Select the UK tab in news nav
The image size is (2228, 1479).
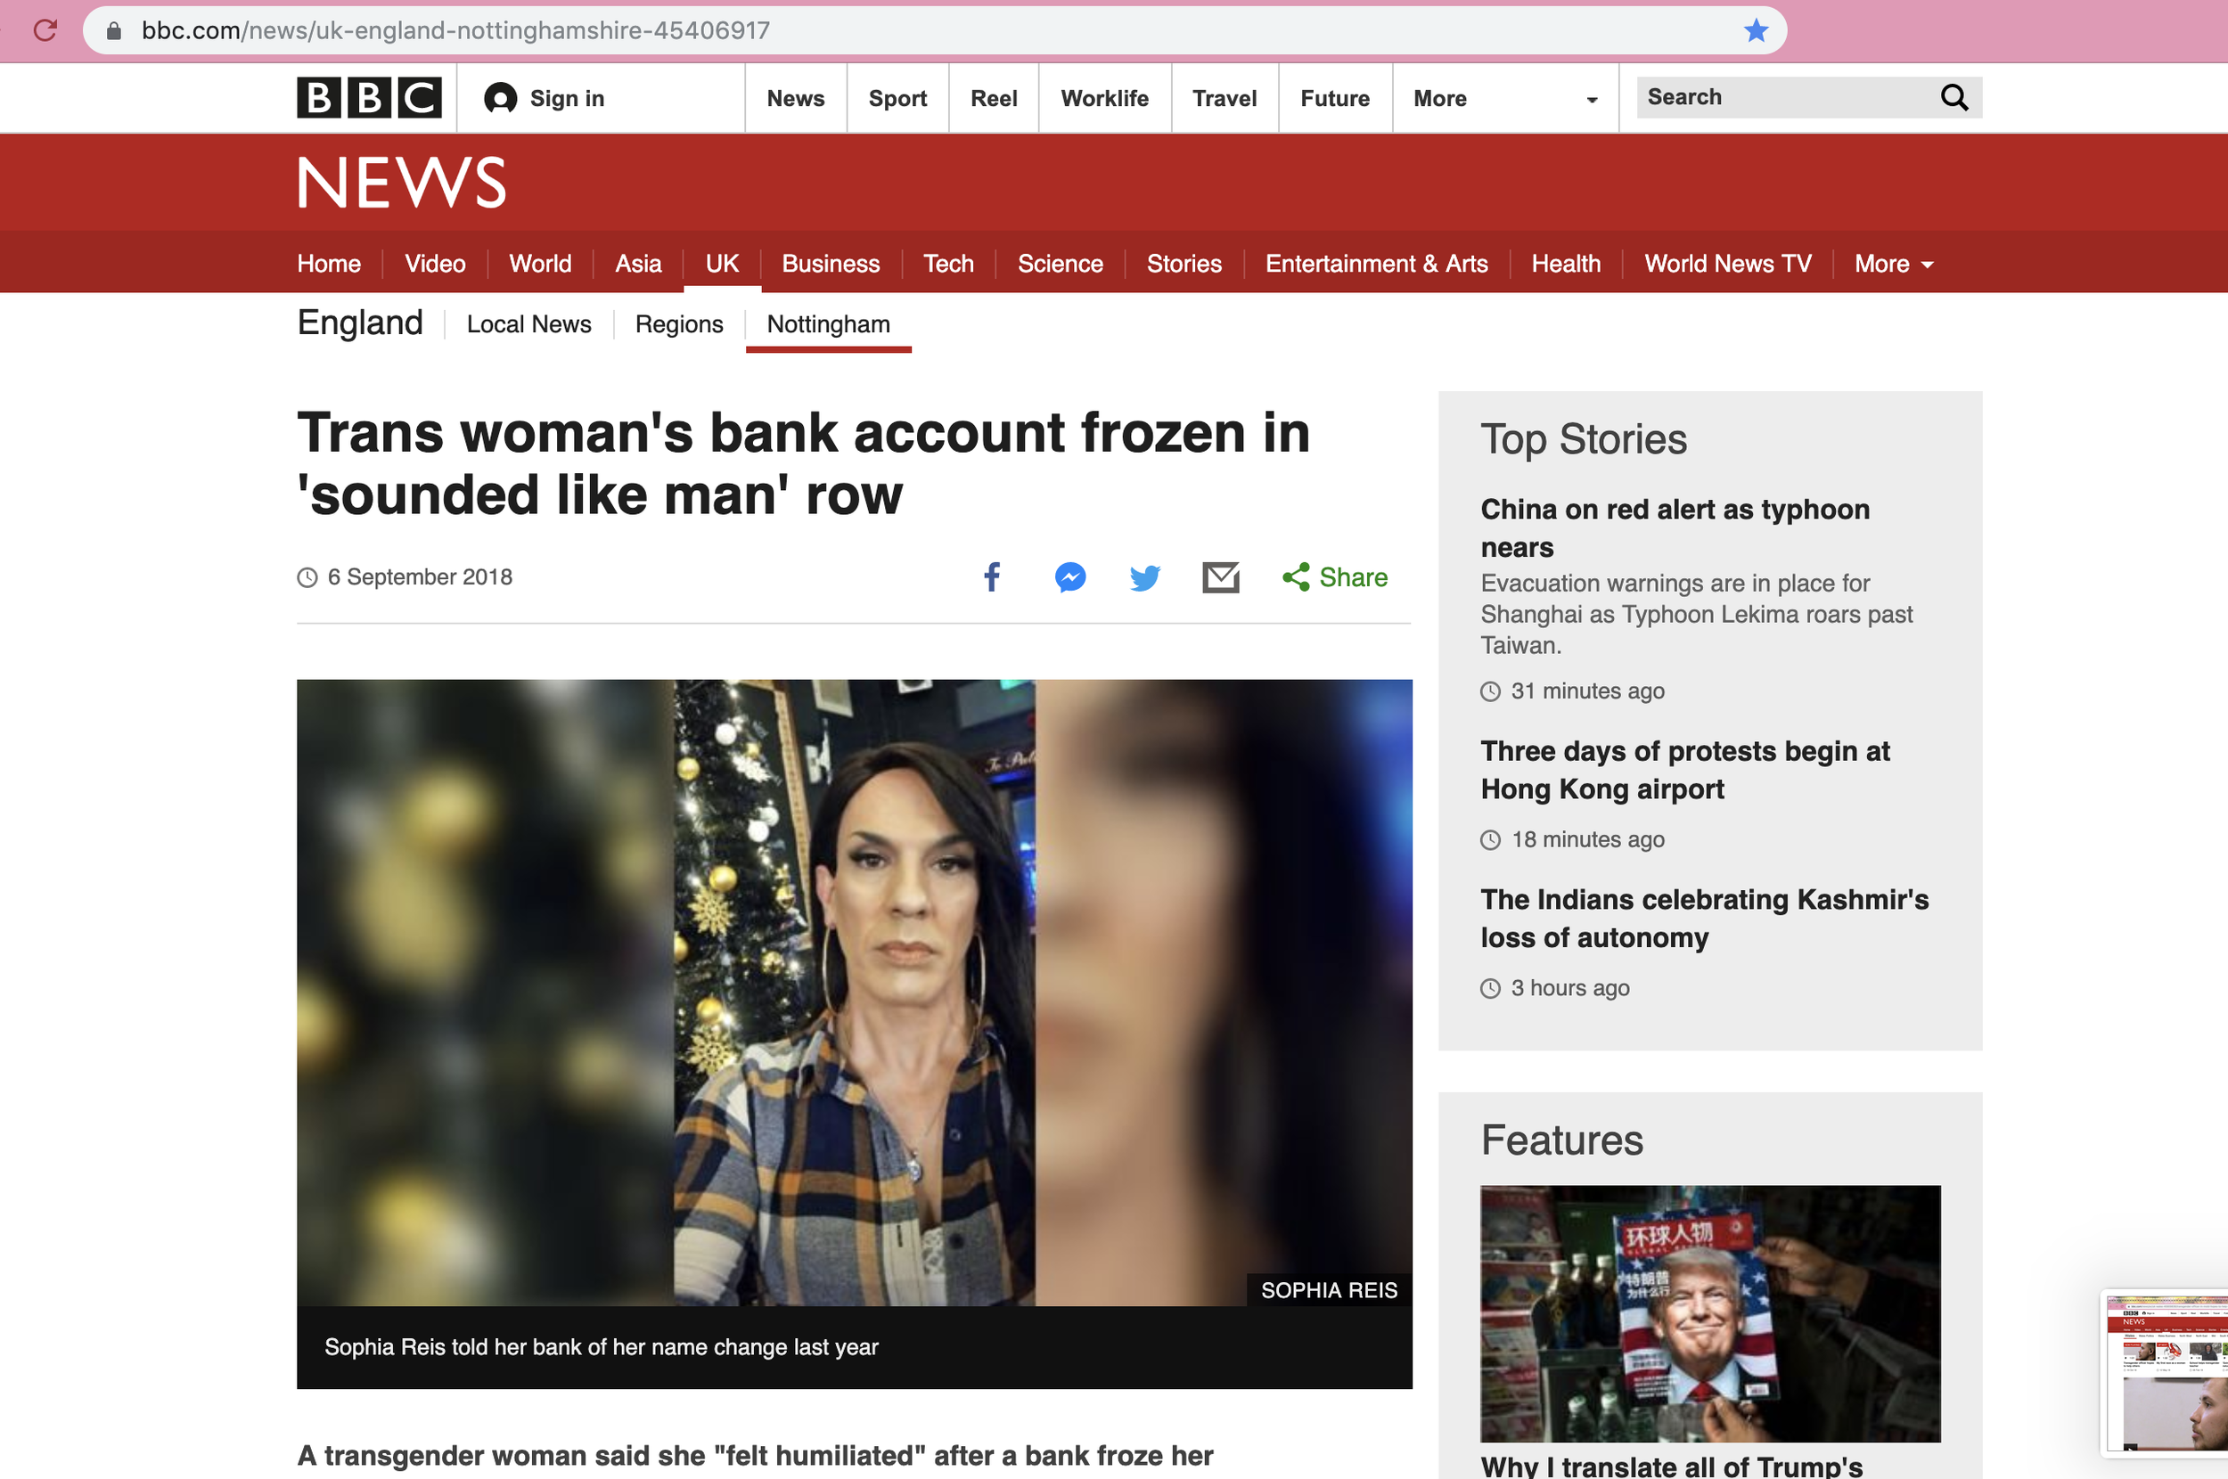click(722, 264)
